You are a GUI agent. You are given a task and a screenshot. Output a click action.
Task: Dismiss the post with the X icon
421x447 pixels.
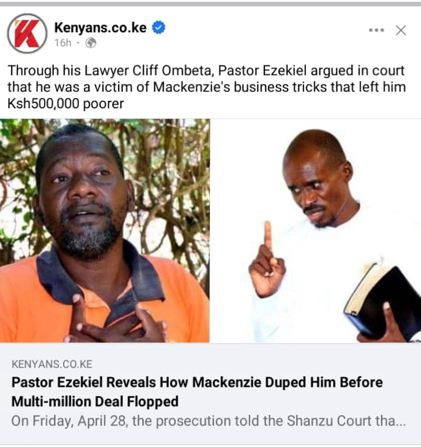point(401,30)
